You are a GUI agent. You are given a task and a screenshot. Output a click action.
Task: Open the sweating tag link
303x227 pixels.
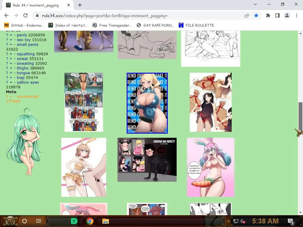25,63
